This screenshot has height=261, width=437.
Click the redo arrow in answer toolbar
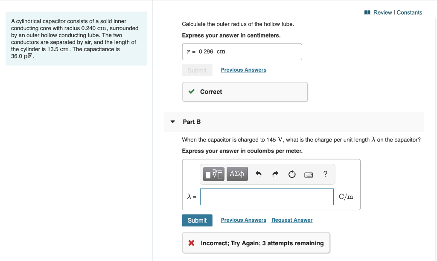tap(275, 174)
